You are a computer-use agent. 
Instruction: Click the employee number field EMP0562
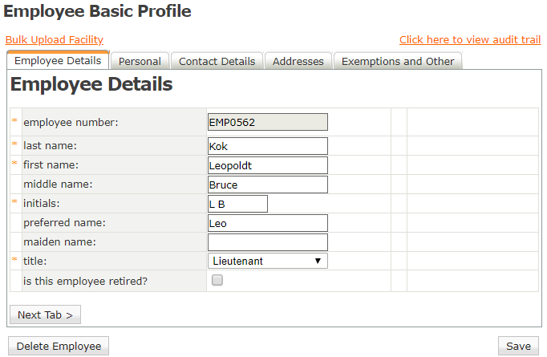[x=268, y=122]
